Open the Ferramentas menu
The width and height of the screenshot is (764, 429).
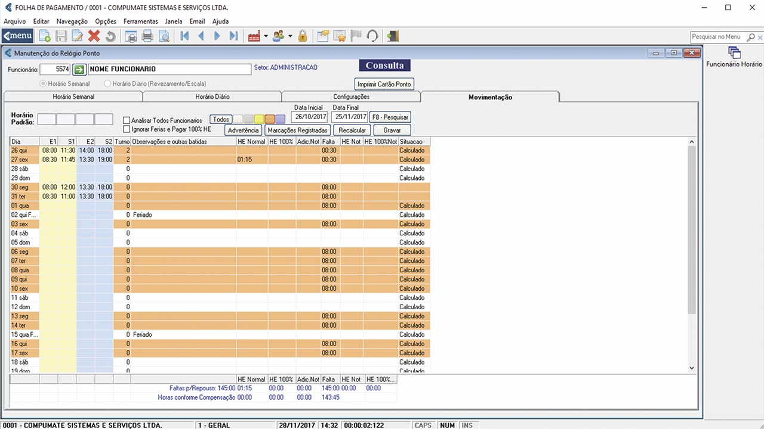click(140, 21)
